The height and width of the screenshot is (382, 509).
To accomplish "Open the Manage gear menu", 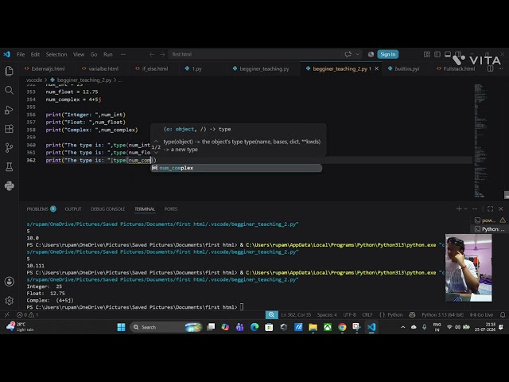I will [x=9, y=301].
